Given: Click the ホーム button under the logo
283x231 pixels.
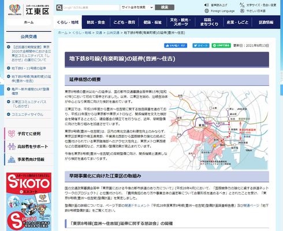Looking at the screenshot, I should (29, 23).
